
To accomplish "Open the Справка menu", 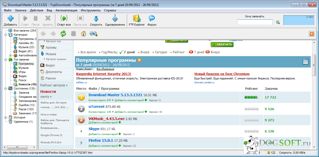I will pos(110,10).
